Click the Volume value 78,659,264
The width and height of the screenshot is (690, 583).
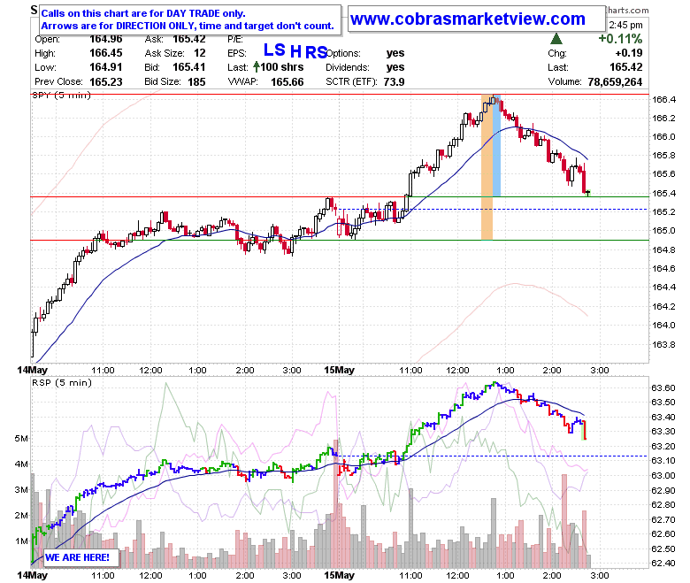point(615,82)
